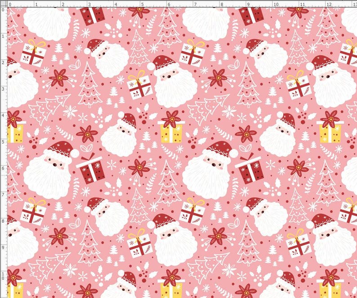357x298 pixels.
Task: Click the 9 mark on horizontal ruler
Action: pos(248,4)
